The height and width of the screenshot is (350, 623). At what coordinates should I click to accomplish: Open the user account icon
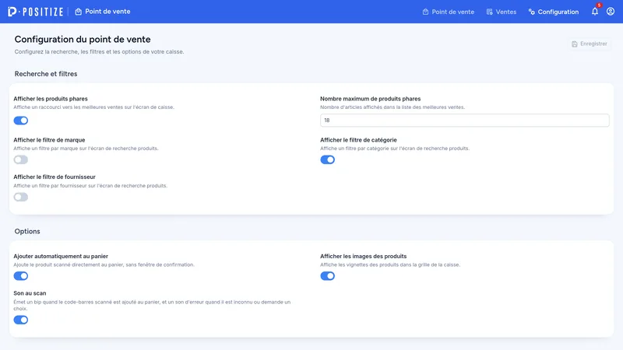[x=611, y=12]
